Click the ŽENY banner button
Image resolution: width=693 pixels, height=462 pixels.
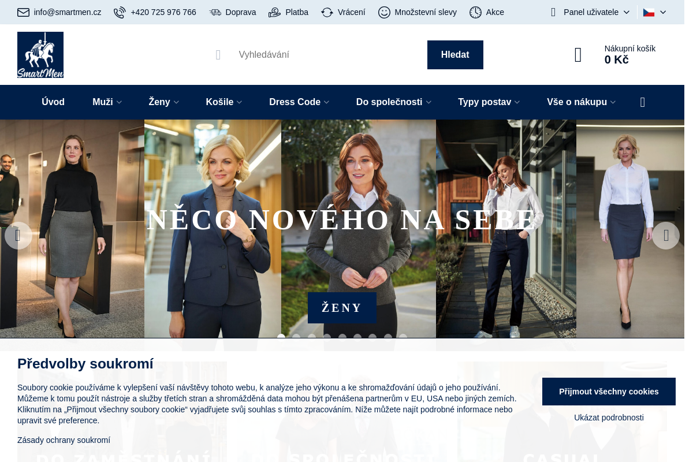[x=342, y=308]
